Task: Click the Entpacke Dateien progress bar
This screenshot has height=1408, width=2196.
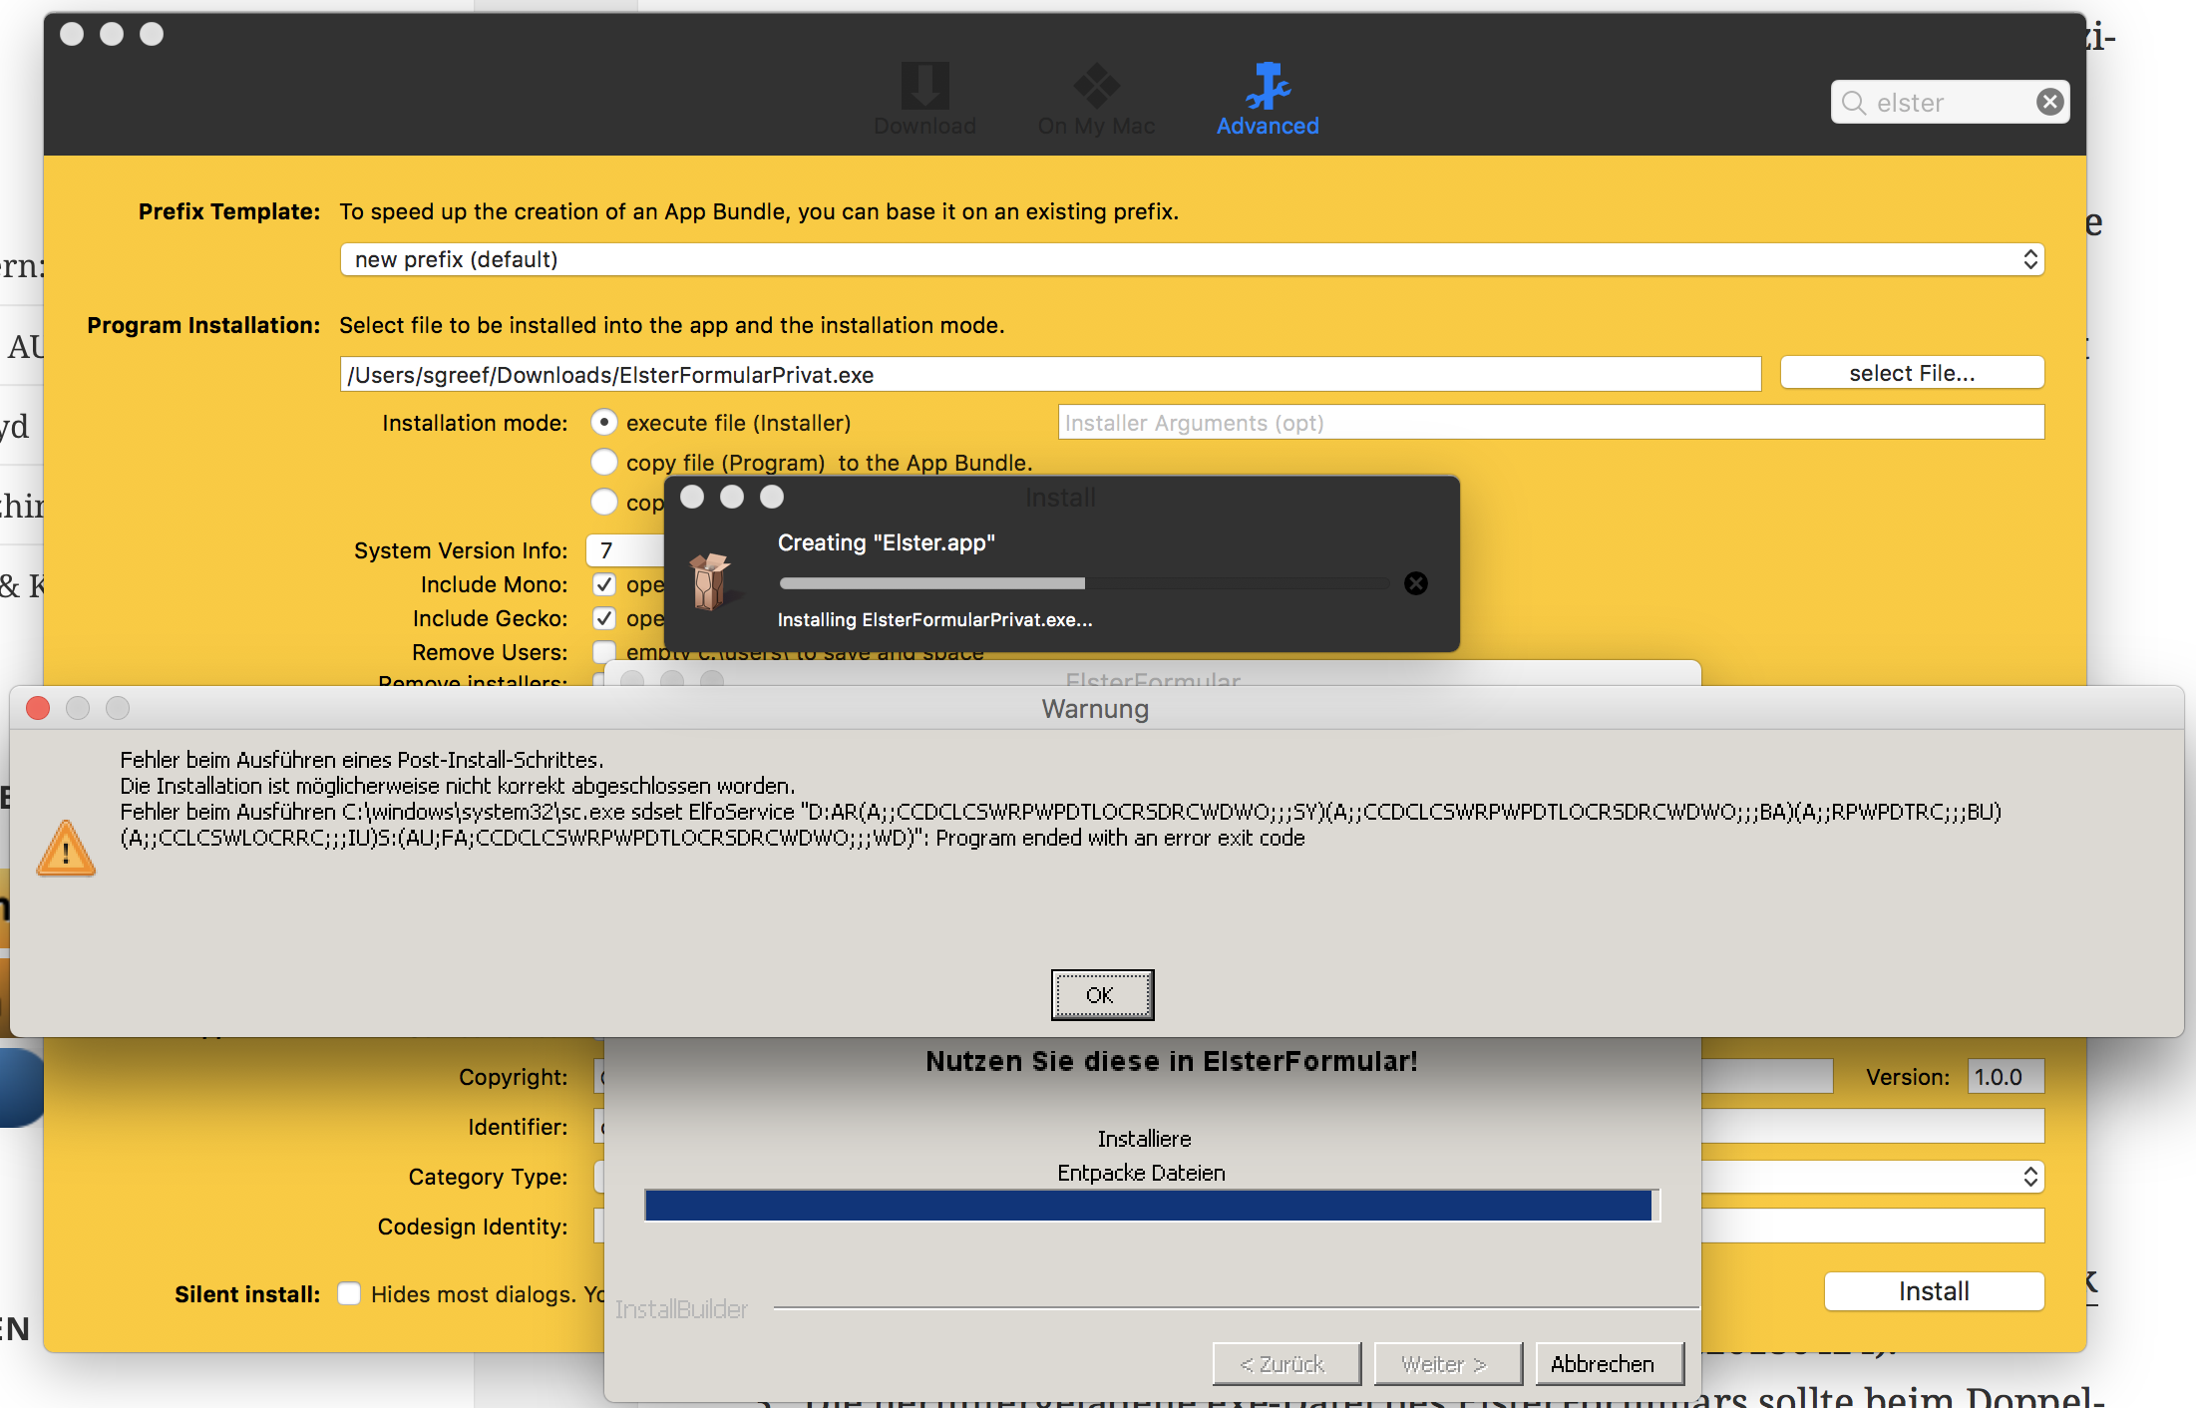Action: pyautogui.click(x=1152, y=1205)
